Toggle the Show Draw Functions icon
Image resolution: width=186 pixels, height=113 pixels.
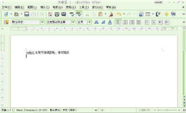pyautogui.click(x=158, y=14)
